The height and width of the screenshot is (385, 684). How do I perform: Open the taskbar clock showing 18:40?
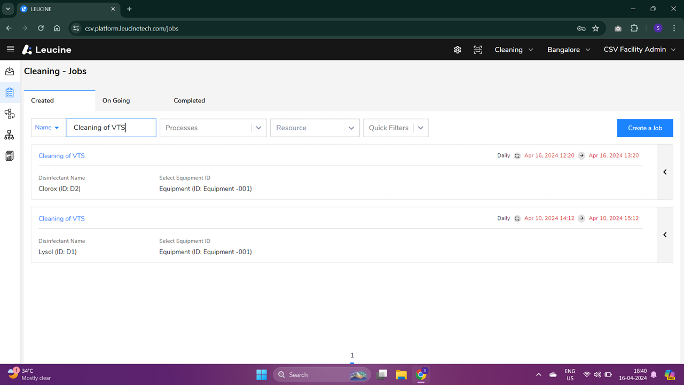[633, 374]
